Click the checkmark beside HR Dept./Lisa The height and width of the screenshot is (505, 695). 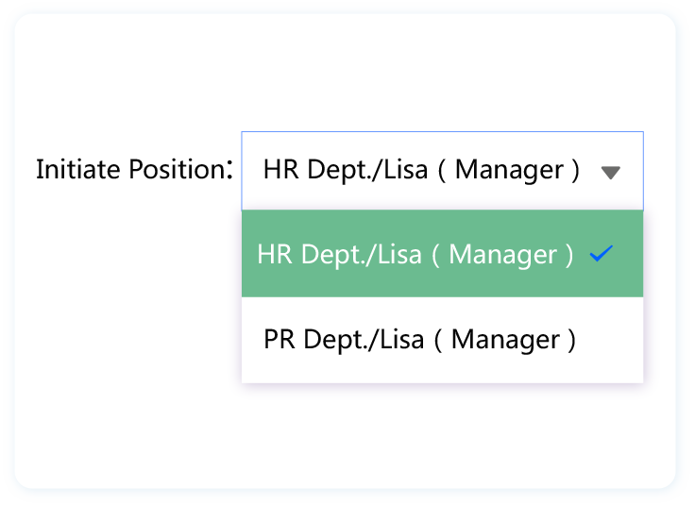601,254
